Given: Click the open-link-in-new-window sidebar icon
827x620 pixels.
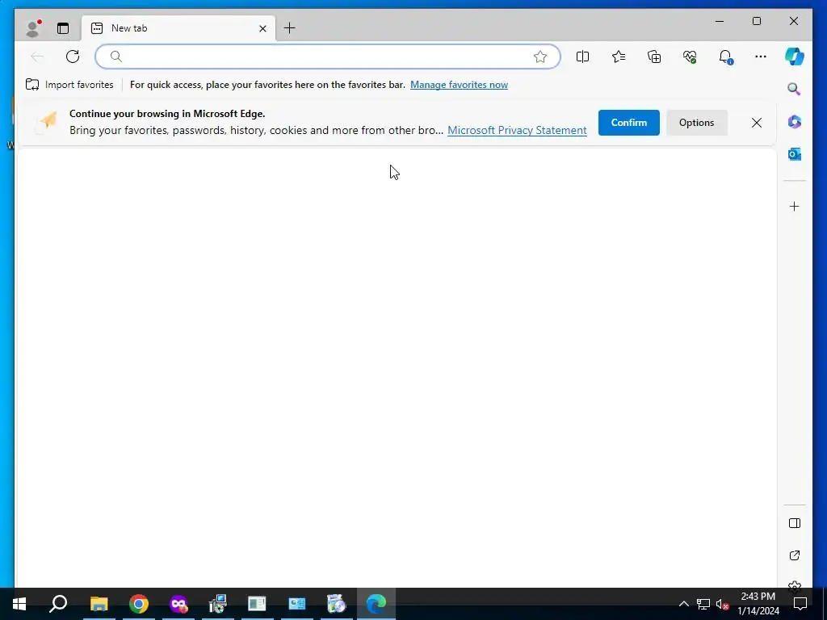Looking at the screenshot, I should 795,555.
